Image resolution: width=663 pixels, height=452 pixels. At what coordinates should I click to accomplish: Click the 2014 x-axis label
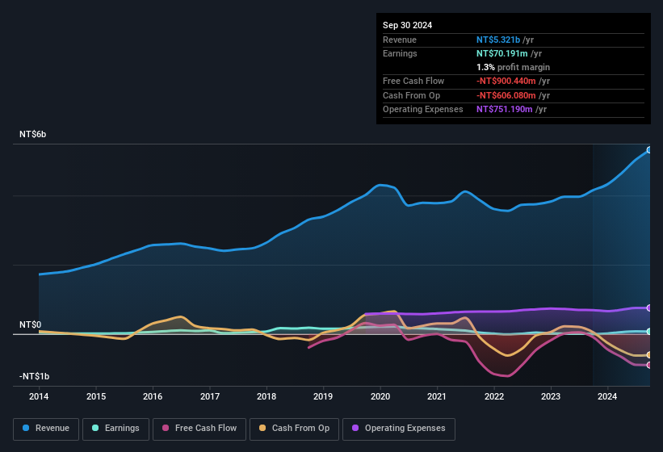(x=39, y=396)
